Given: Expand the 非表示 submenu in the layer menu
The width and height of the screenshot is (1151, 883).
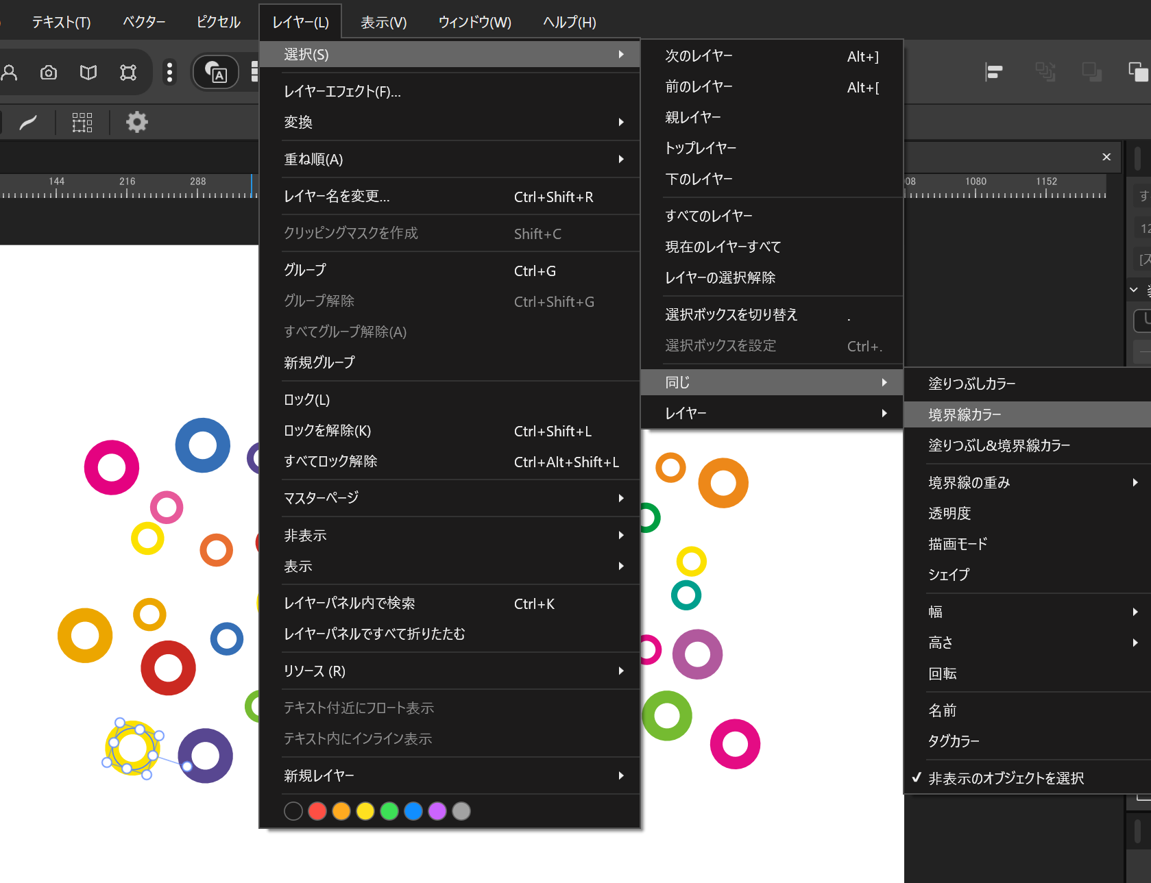Looking at the screenshot, I should (x=450, y=535).
